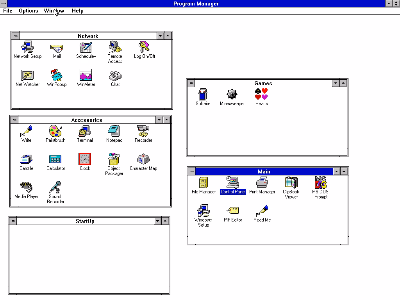Click the Calculator icon
This screenshot has height=300, width=400.
pos(55,159)
